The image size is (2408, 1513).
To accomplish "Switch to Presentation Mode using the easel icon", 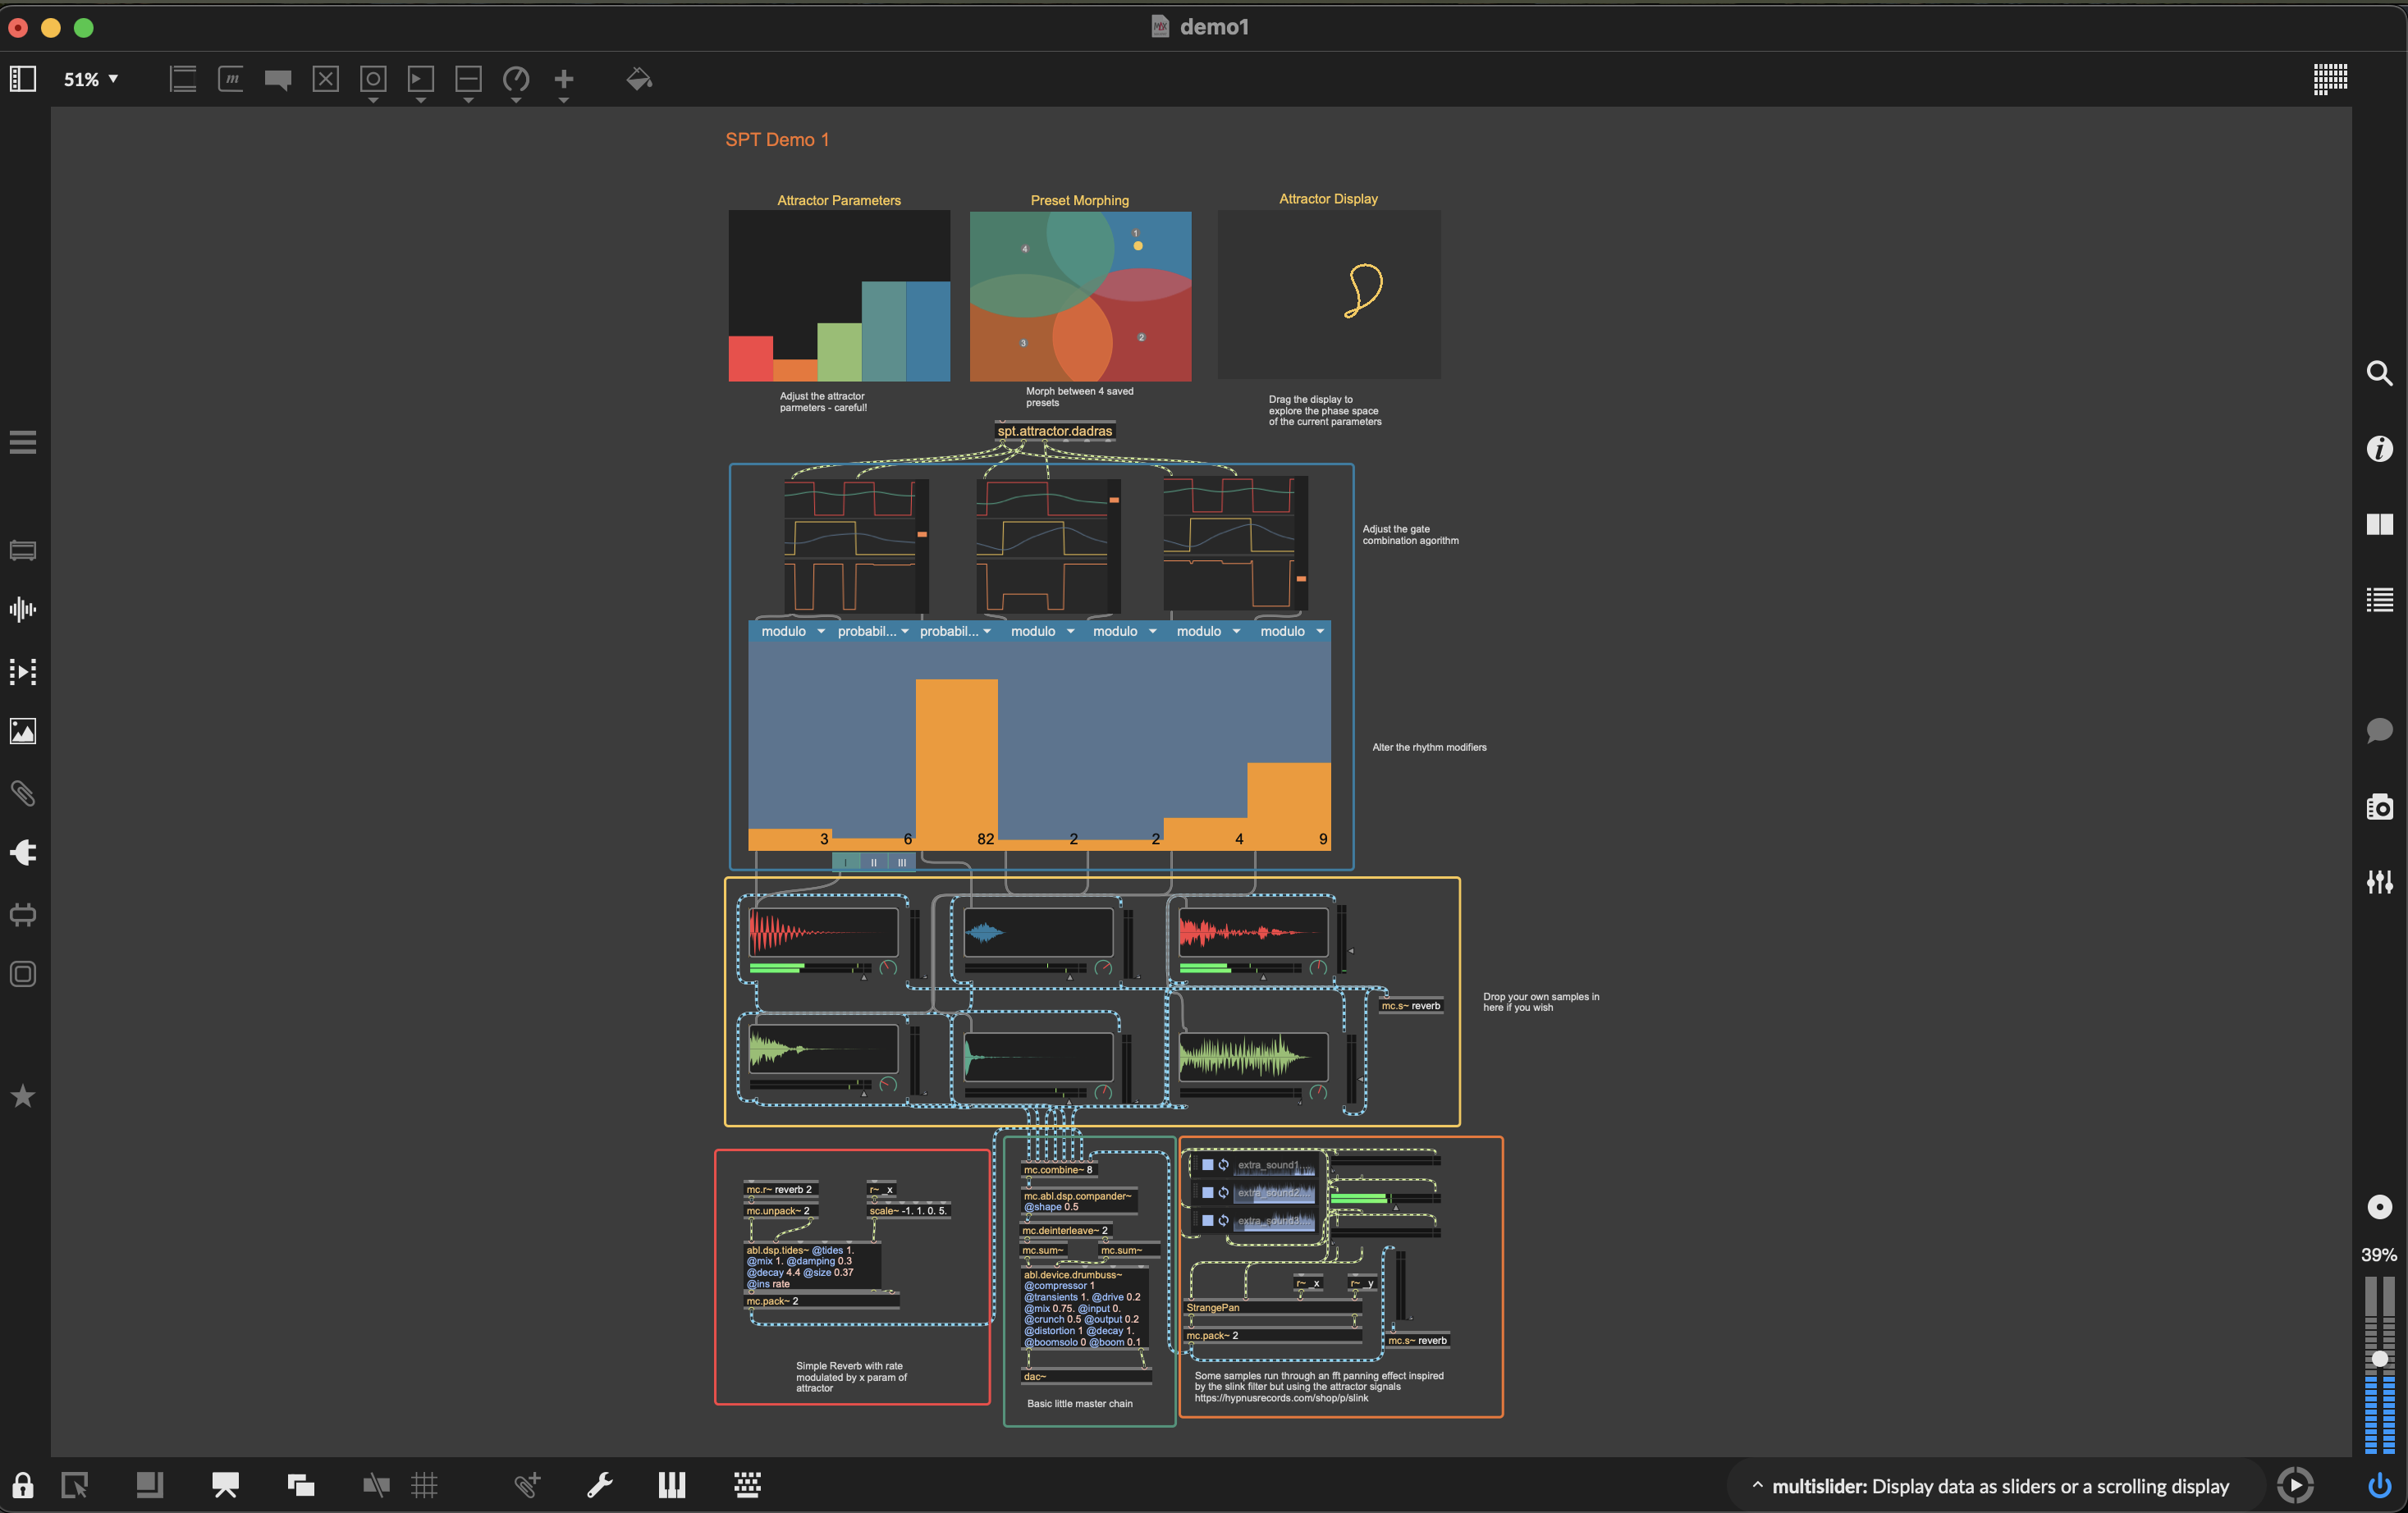I will click(225, 1486).
